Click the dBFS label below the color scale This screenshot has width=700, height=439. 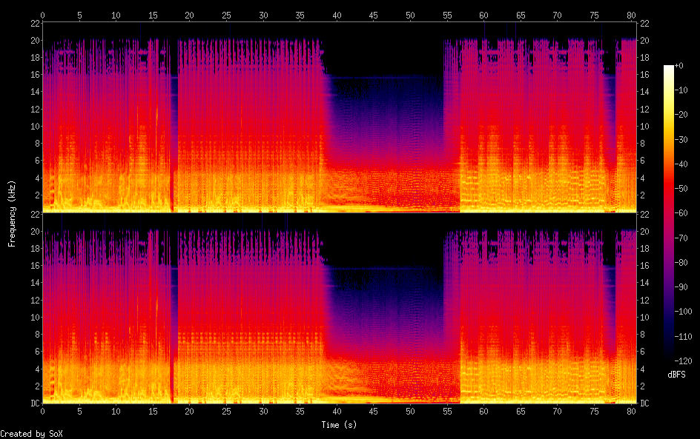(676, 375)
